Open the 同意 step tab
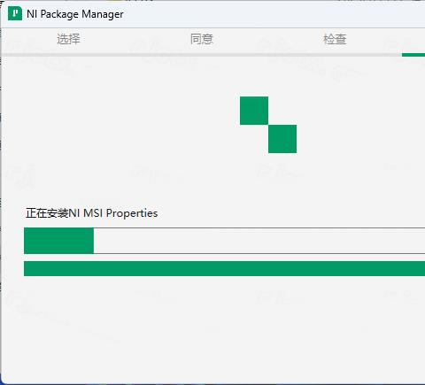The height and width of the screenshot is (385, 425). 202,39
